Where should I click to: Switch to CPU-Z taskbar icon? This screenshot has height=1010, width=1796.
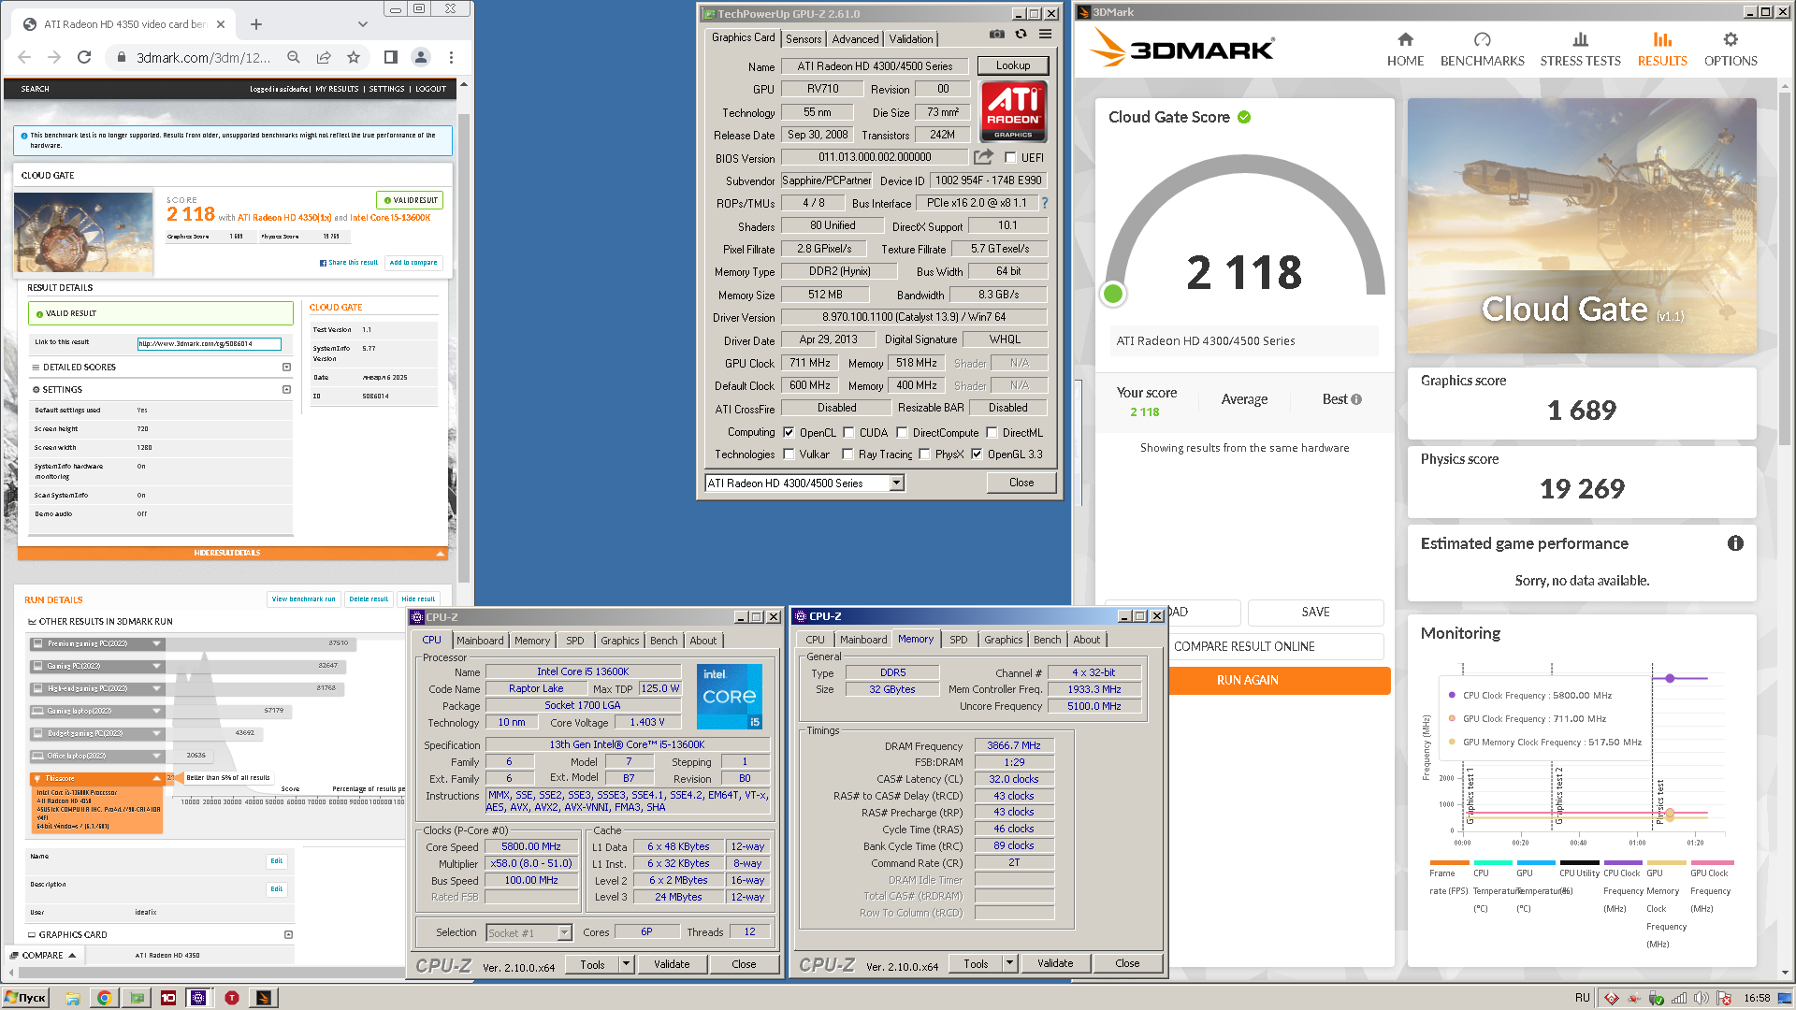[198, 998]
